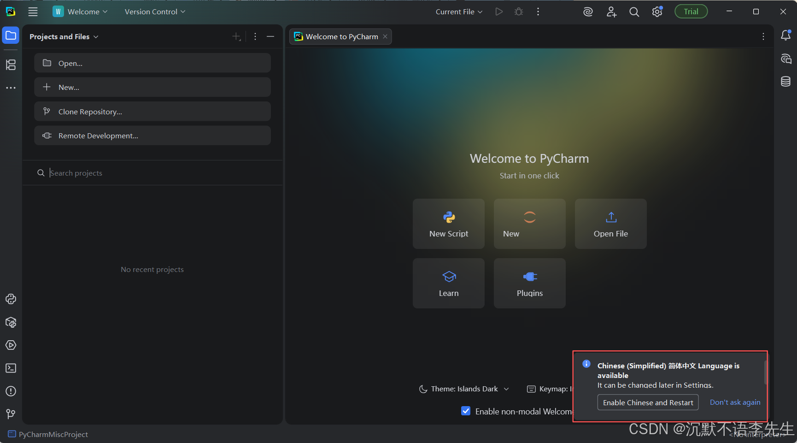Select the Welcome to PyCharm tab
This screenshot has width=797, height=443.
coord(341,36)
